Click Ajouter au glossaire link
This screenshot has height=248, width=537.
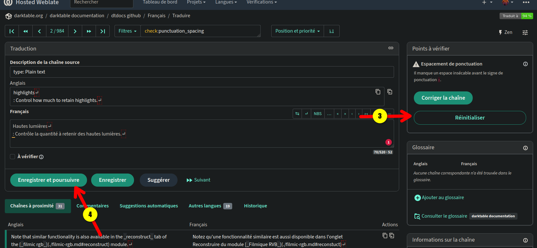pos(439,198)
